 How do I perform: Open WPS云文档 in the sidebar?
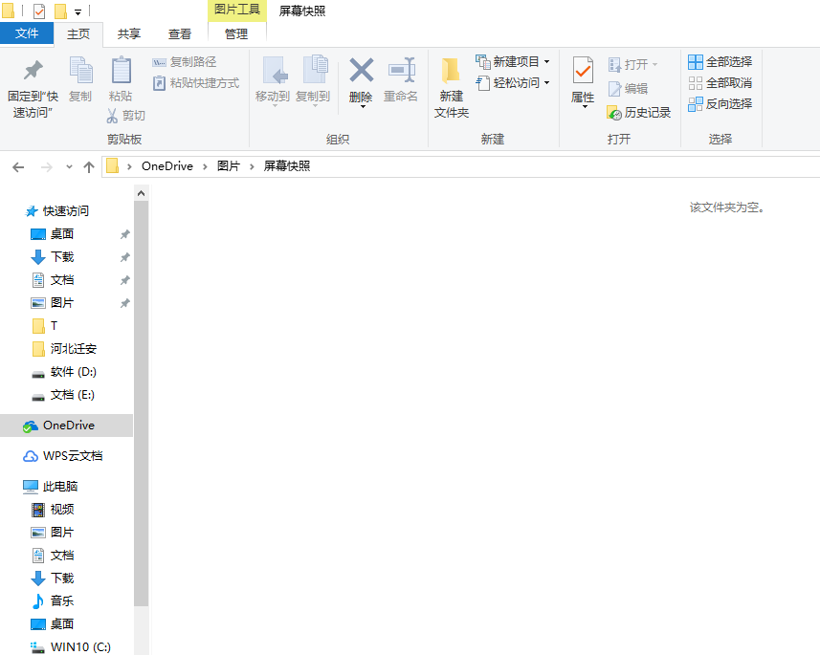[x=72, y=456]
